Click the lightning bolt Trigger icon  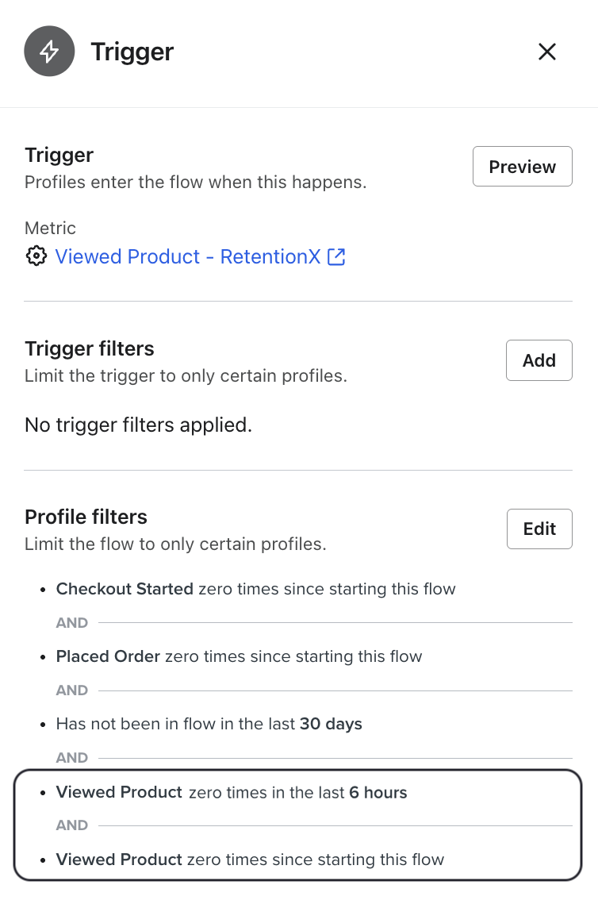49,52
